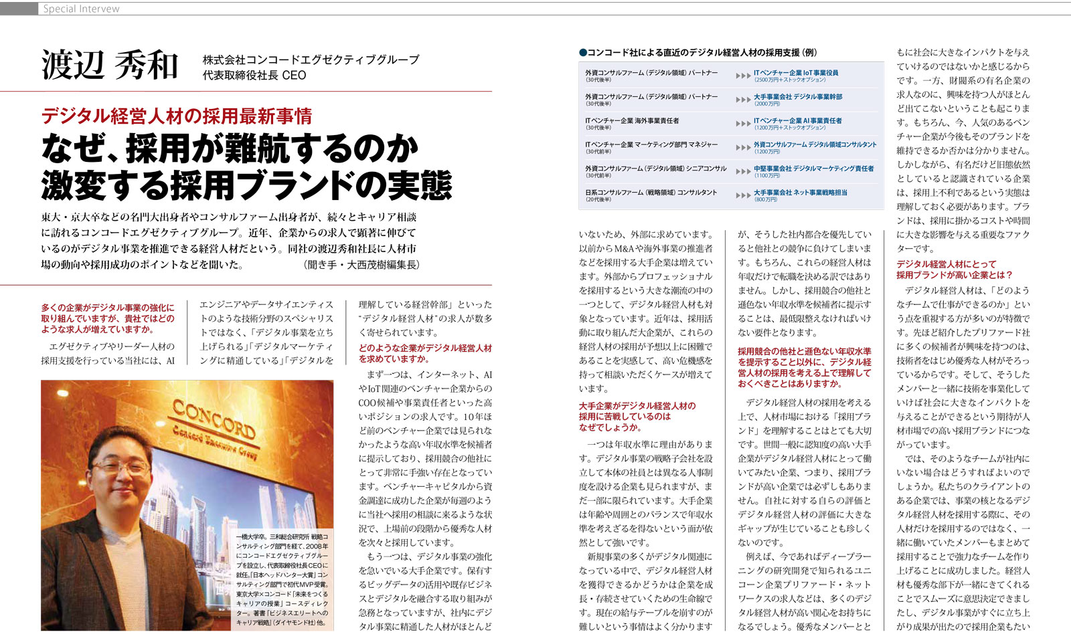
Task: Click the red heading line "採用ブランドが高い企業とは？"
Action: [955, 275]
